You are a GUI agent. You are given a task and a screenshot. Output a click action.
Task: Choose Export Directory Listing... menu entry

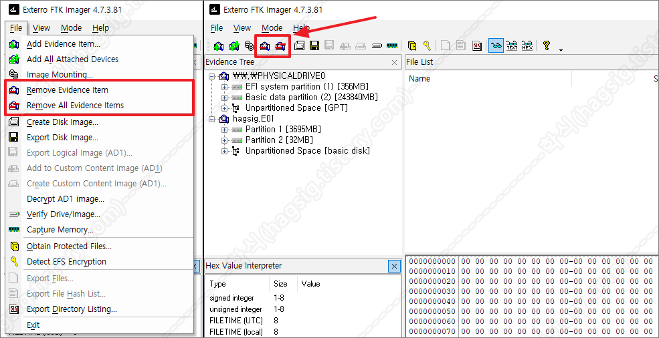100,309
